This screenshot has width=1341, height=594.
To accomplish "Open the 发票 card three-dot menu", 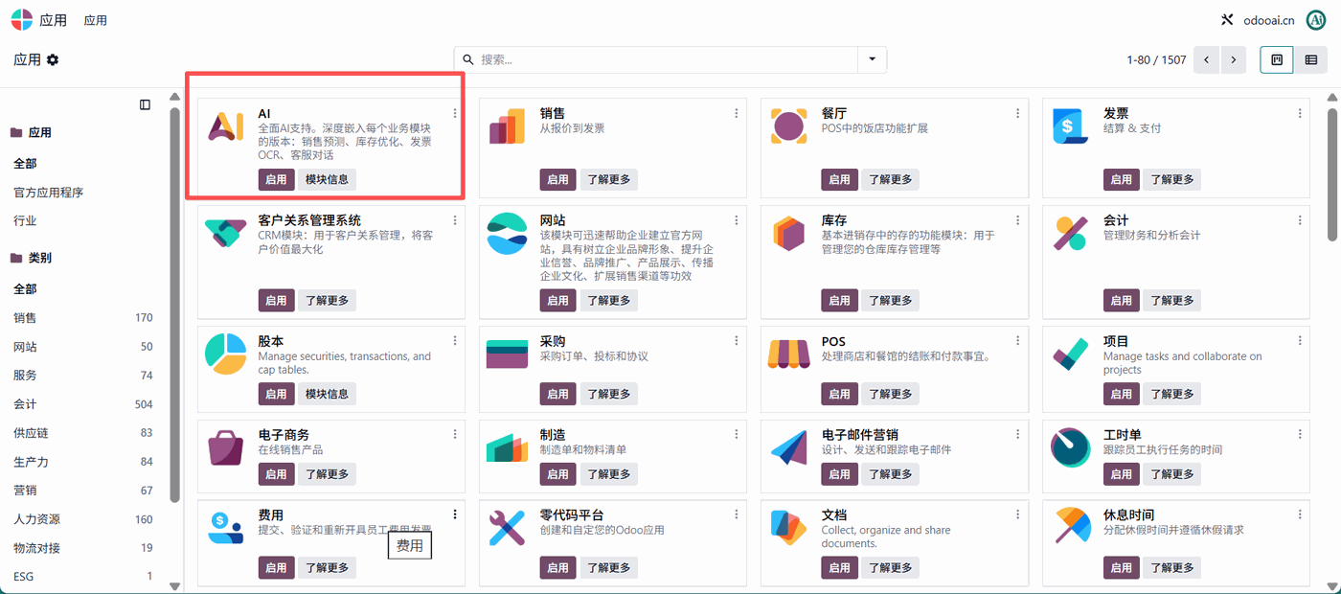I will [x=1300, y=113].
